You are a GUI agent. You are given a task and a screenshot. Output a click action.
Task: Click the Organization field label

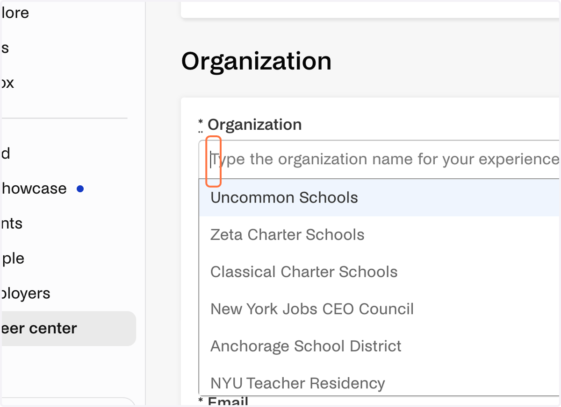[x=255, y=125]
